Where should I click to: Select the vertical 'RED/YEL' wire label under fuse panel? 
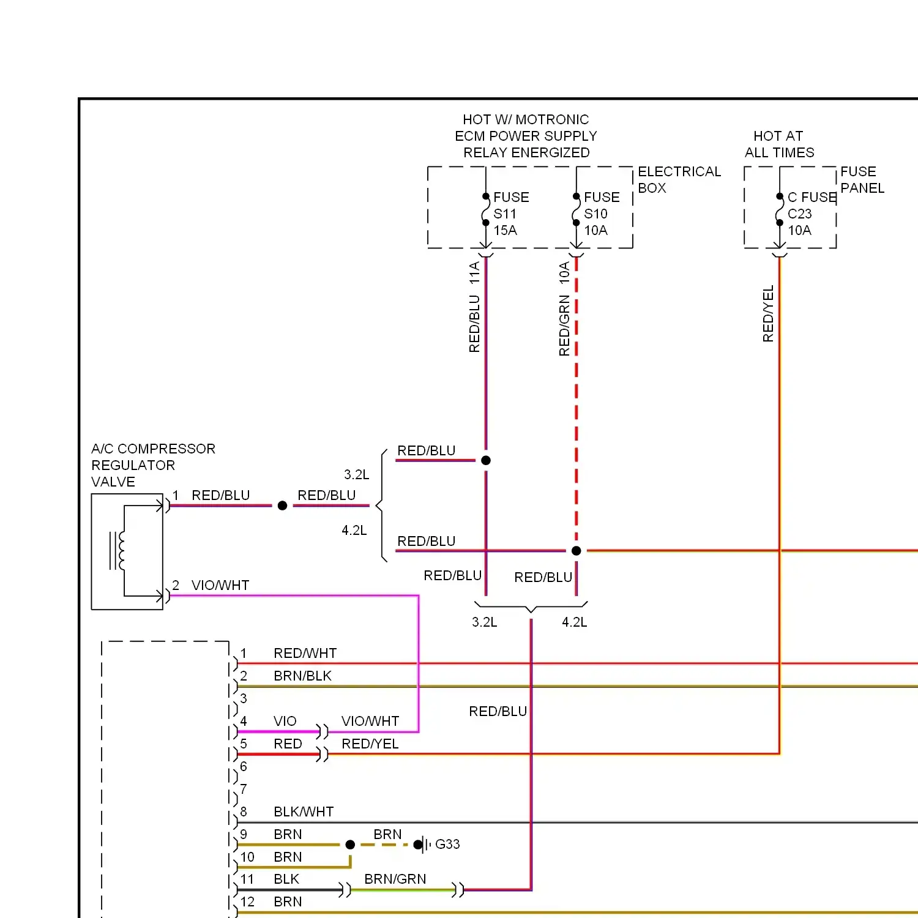tap(768, 313)
